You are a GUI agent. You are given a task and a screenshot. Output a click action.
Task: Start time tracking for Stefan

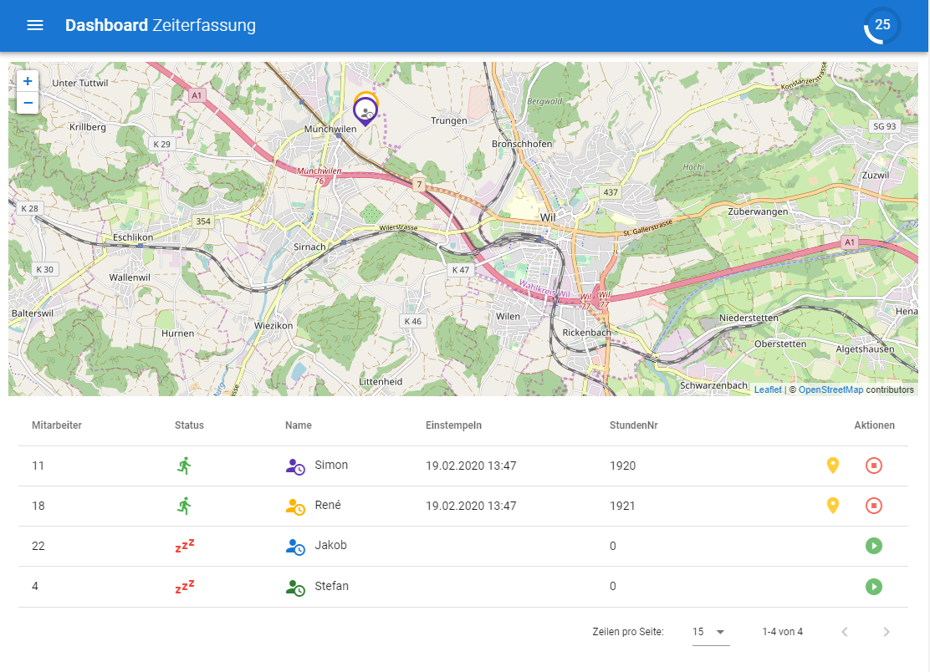point(873,587)
